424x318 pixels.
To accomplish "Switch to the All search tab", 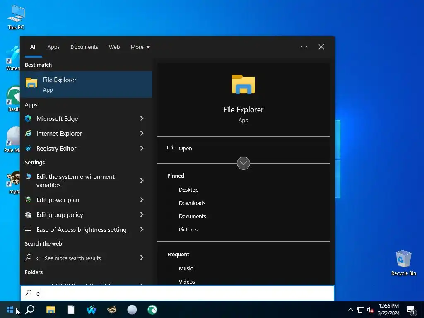I will (33, 47).
